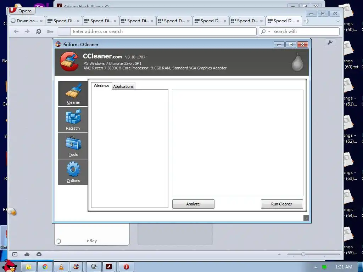Viewport: 363px width, 272px height.
Task: Open the Opera main menu button
Action: point(22,11)
